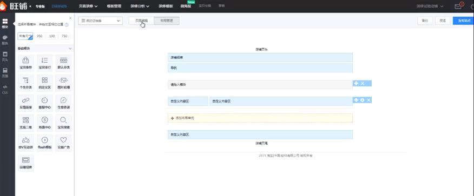Image resolution: width=474 pixels, height=196 pixels.
Task: Select the 客服中心 module icon
Action: pos(45,103)
